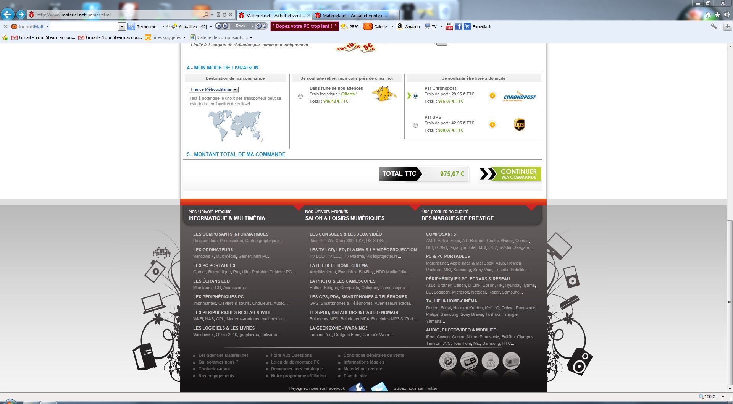The width and height of the screenshot is (733, 404).
Task: Select UPS home delivery option
Action: point(415,125)
